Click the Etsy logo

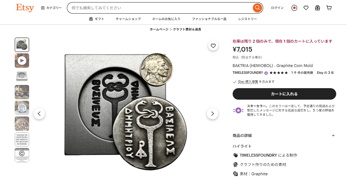(25, 8)
